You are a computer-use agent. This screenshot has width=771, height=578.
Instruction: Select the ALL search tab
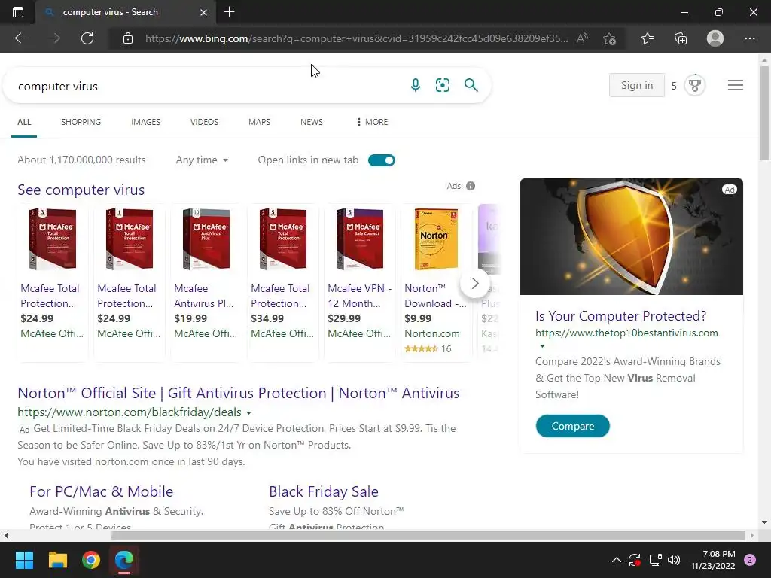(x=24, y=122)
